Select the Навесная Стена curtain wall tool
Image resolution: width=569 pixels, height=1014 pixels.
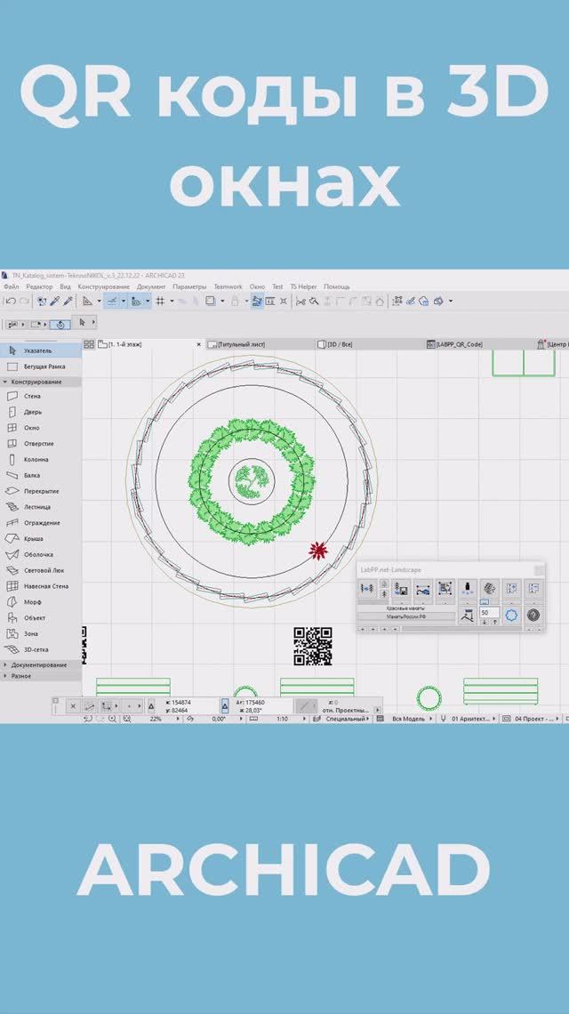coord(40,586)
